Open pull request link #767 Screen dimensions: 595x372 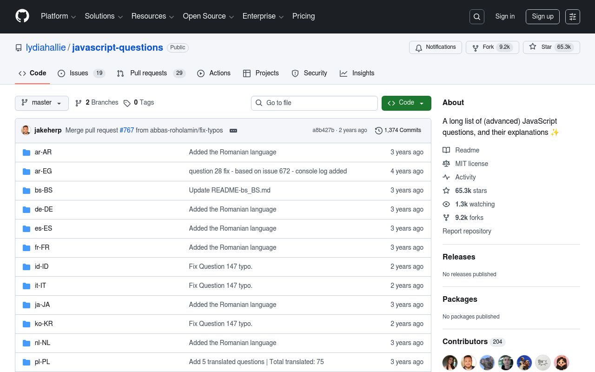coord(126,131)
